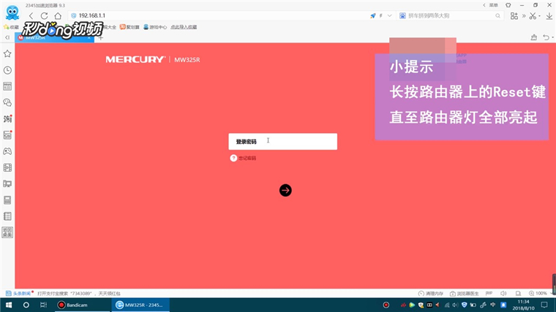Open the monitor screen icon in sidebar
Image resolution: width=556 pixels, height=312 pixels.
(7, 184)
